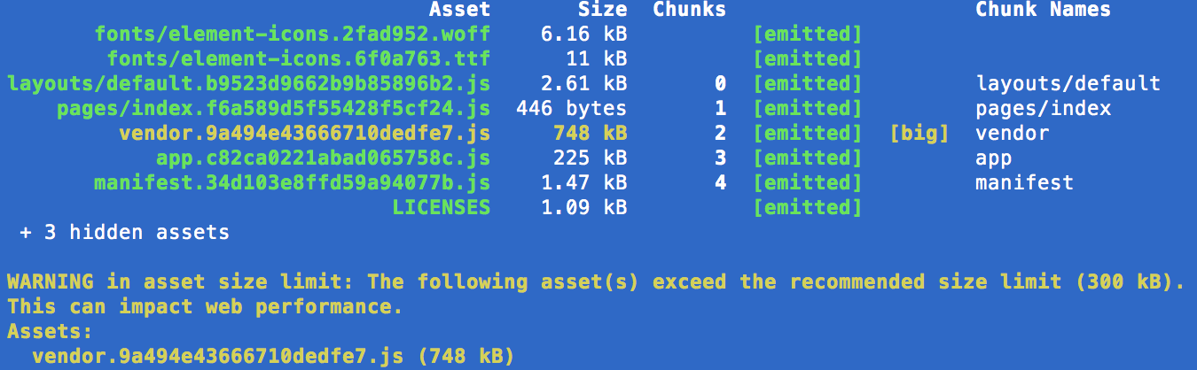Click the Size column header
Screen dimensions: 1197x370
[603, 11]
